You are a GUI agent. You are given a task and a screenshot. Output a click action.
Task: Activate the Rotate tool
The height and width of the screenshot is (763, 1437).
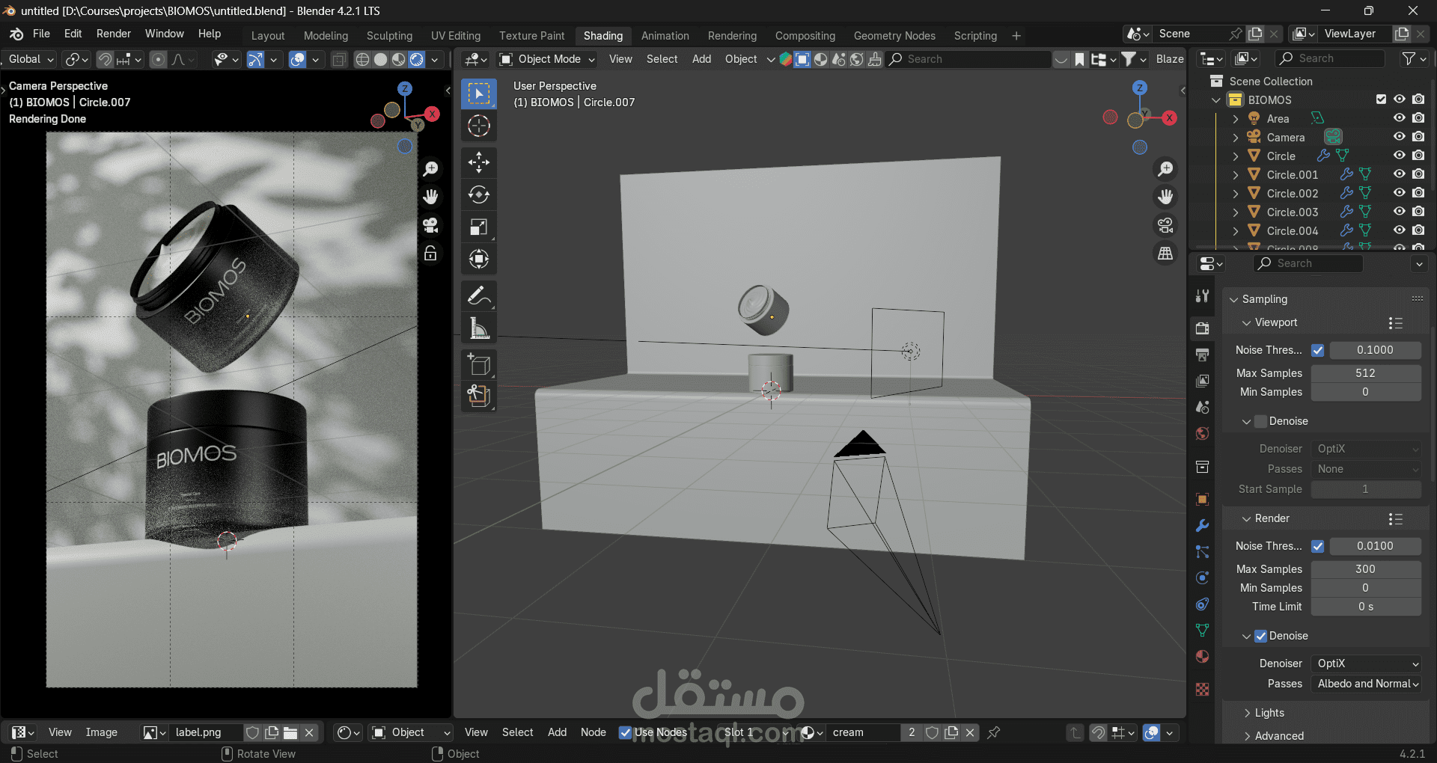pos(479,194)
